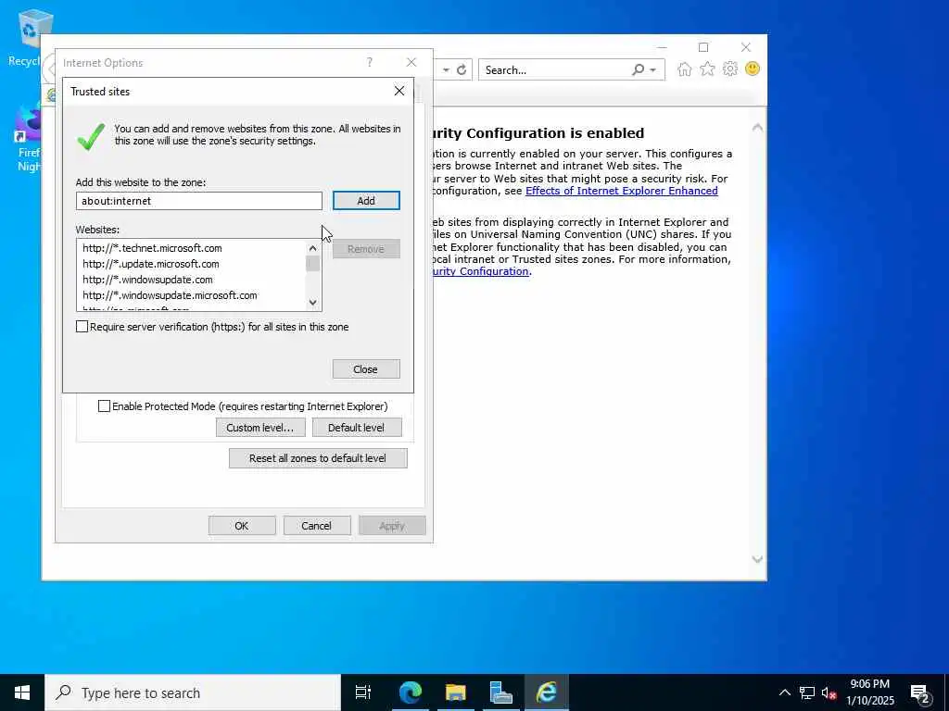The height and width of the screenshot is (711, 949).
Task: Open the Tools gear icon in Internet Explorer
Action: (x=730, y=69)
